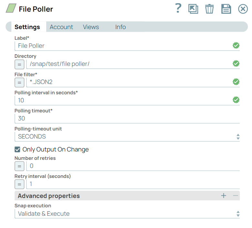Delete the snap using trash icon
This screenshot has height=228, width=252.
coord(209,9)
